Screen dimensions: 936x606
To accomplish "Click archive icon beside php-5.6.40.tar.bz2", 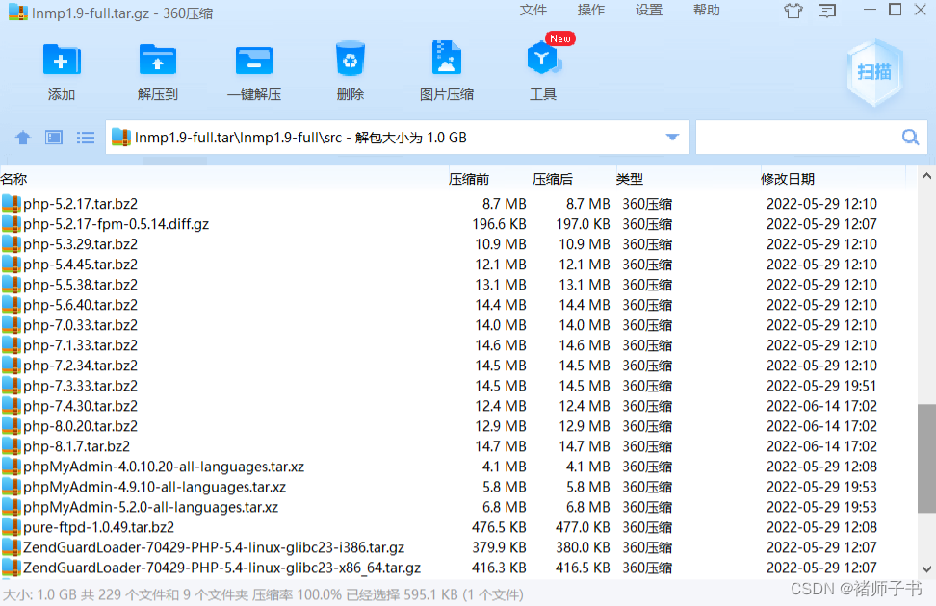I will 11,305.
